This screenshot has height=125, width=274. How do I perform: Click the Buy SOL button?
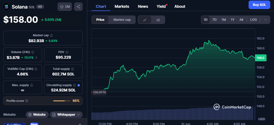(259, 5)
